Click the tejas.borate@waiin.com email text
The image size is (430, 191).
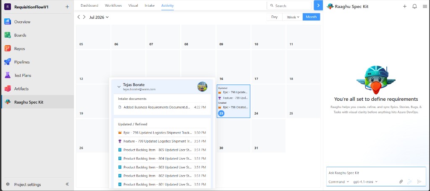(x=139, y=89)
